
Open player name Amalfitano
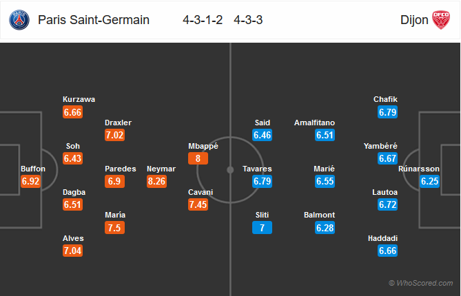pyautogui.click(x=315, y=123)
